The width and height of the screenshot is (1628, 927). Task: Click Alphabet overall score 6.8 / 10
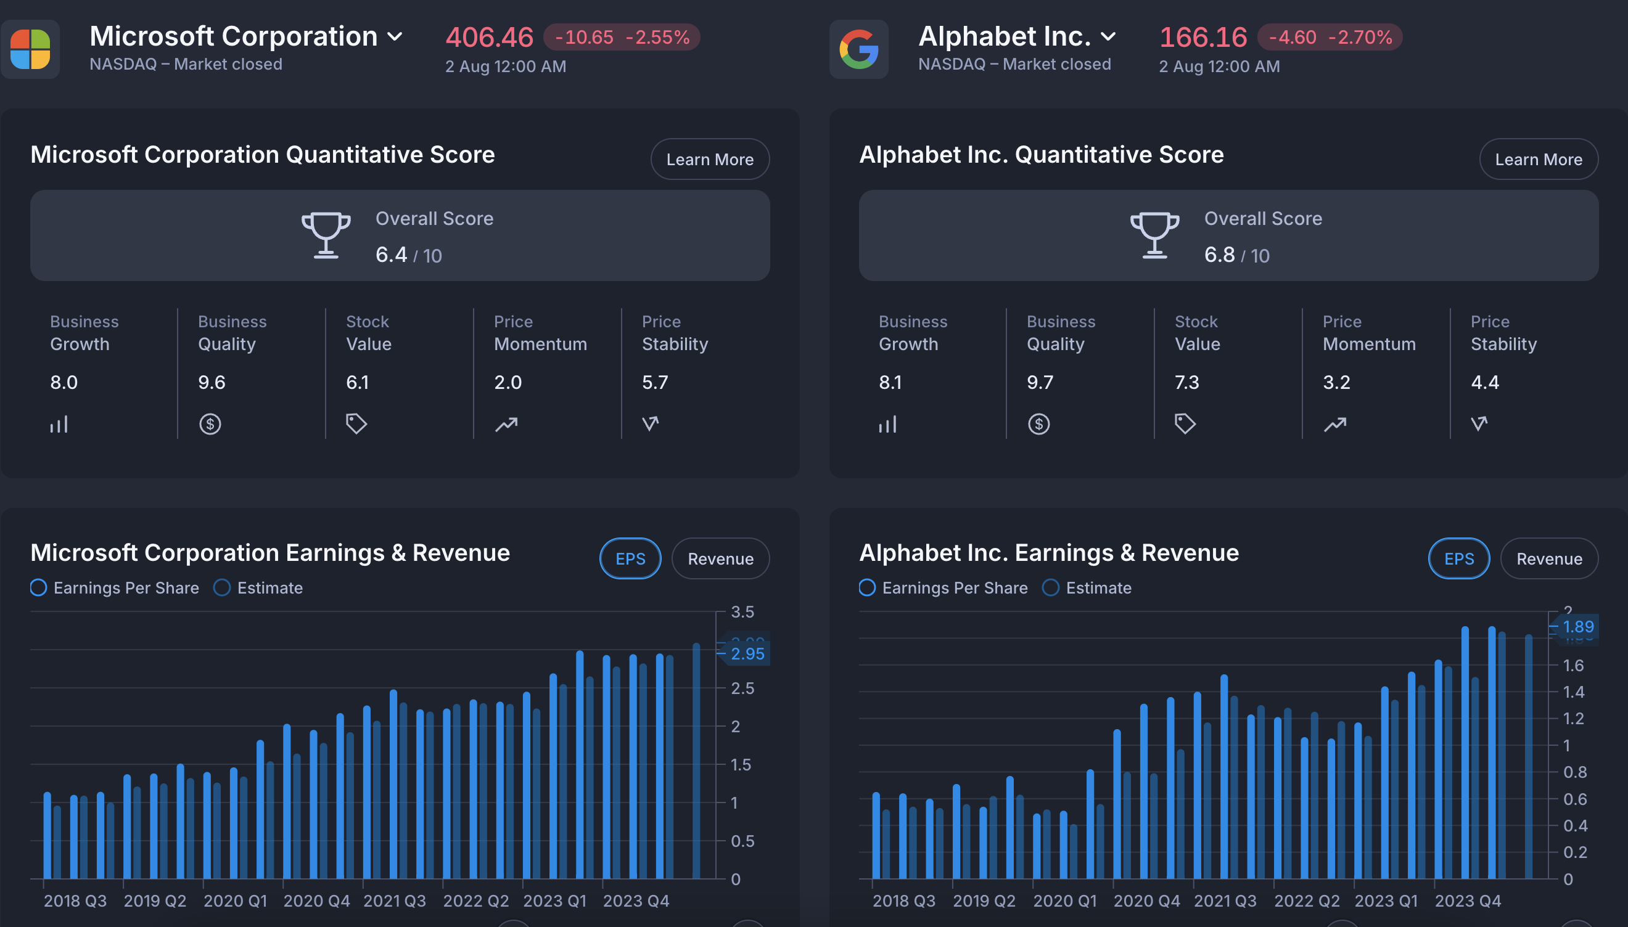[1237, 255]
